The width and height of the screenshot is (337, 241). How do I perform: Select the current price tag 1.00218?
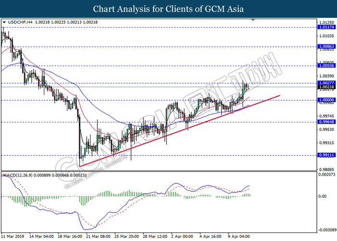click(326, 87)
